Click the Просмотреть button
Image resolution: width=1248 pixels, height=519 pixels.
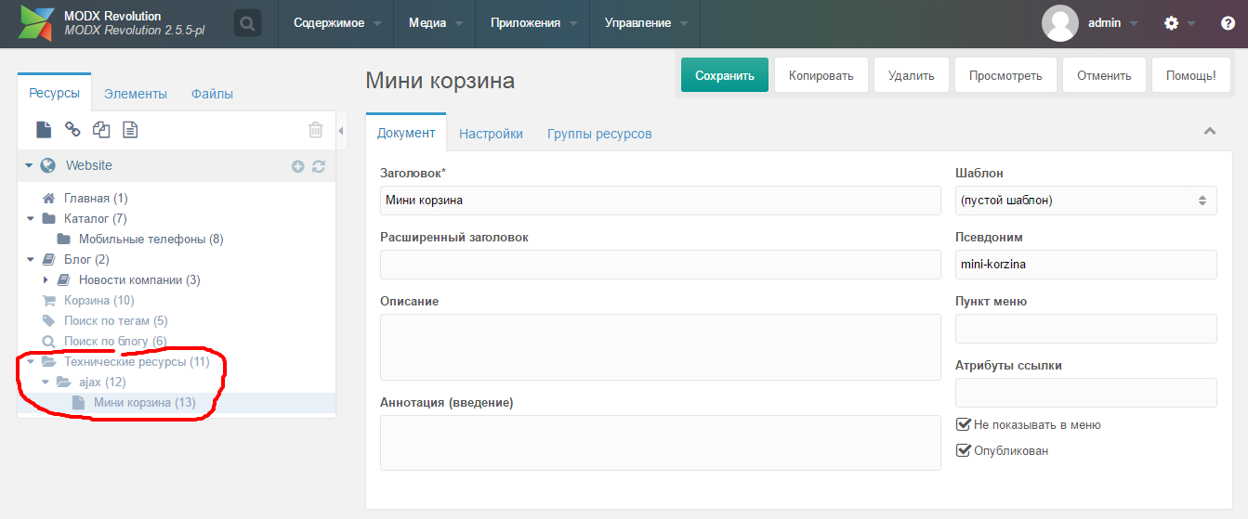click(x=1005, y=75)
